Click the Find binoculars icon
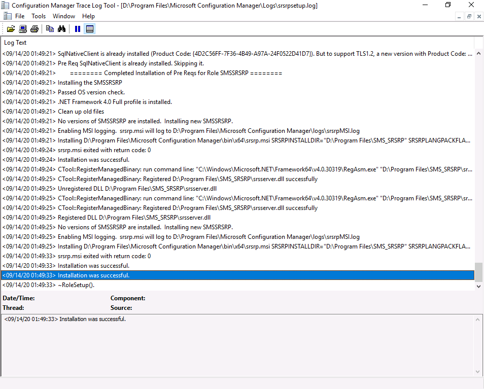 61,29
